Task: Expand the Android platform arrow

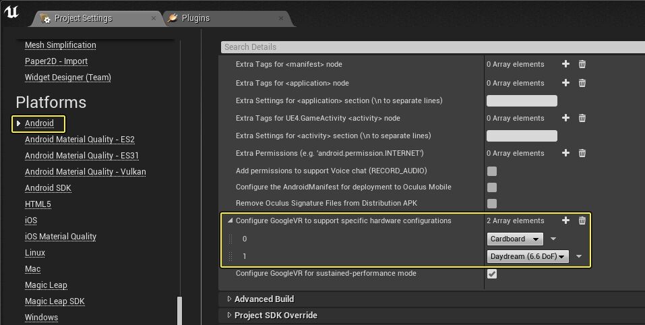Action: [18, 123]
